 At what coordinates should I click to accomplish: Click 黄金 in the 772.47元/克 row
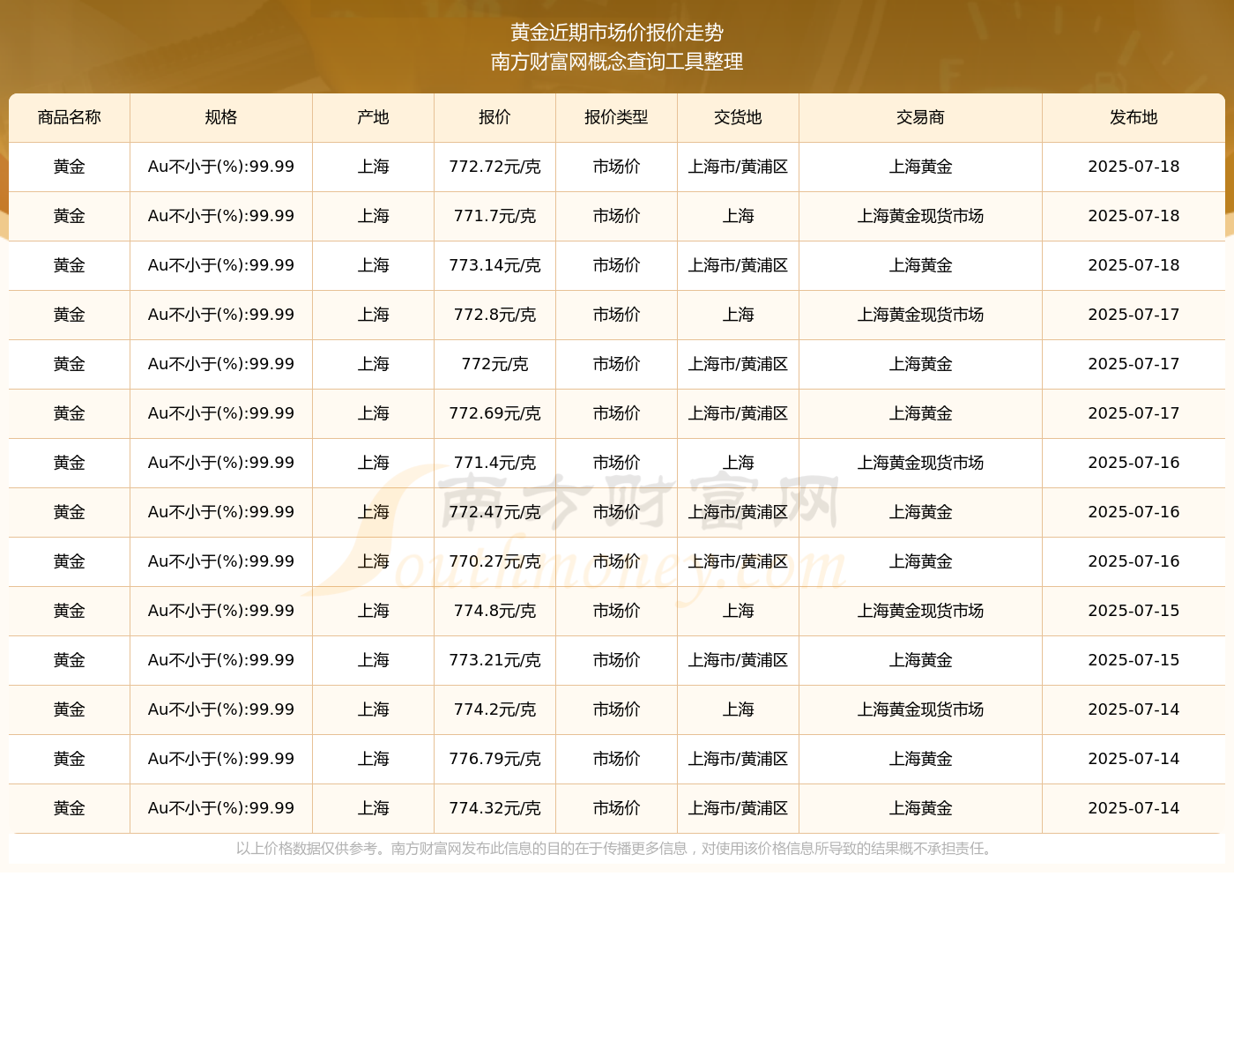point(70,512)
